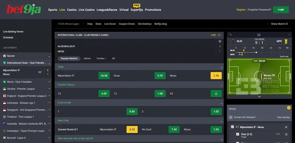Collapse the Draw no bet market
The height and width of the screenshot is (143, 295).
(x=221, y=104)
